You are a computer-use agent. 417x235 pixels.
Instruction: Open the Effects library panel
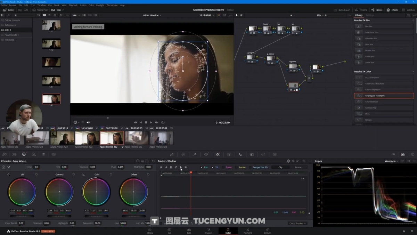(x=392, y=10)
